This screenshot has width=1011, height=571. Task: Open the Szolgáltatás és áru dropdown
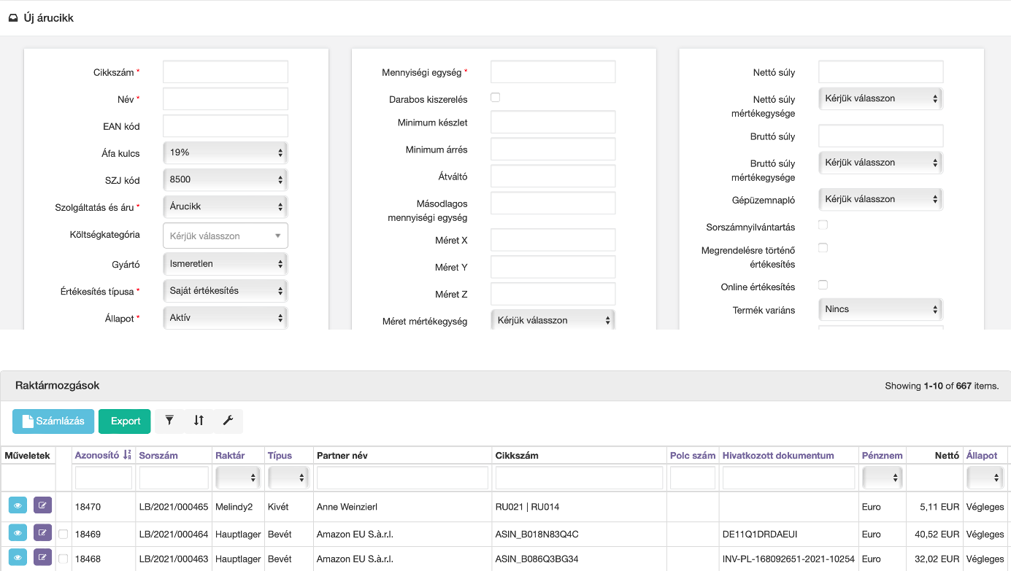pyautogui.click(x=226, y=206)
